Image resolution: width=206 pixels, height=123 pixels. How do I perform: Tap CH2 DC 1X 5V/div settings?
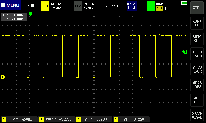coord(89,6)
